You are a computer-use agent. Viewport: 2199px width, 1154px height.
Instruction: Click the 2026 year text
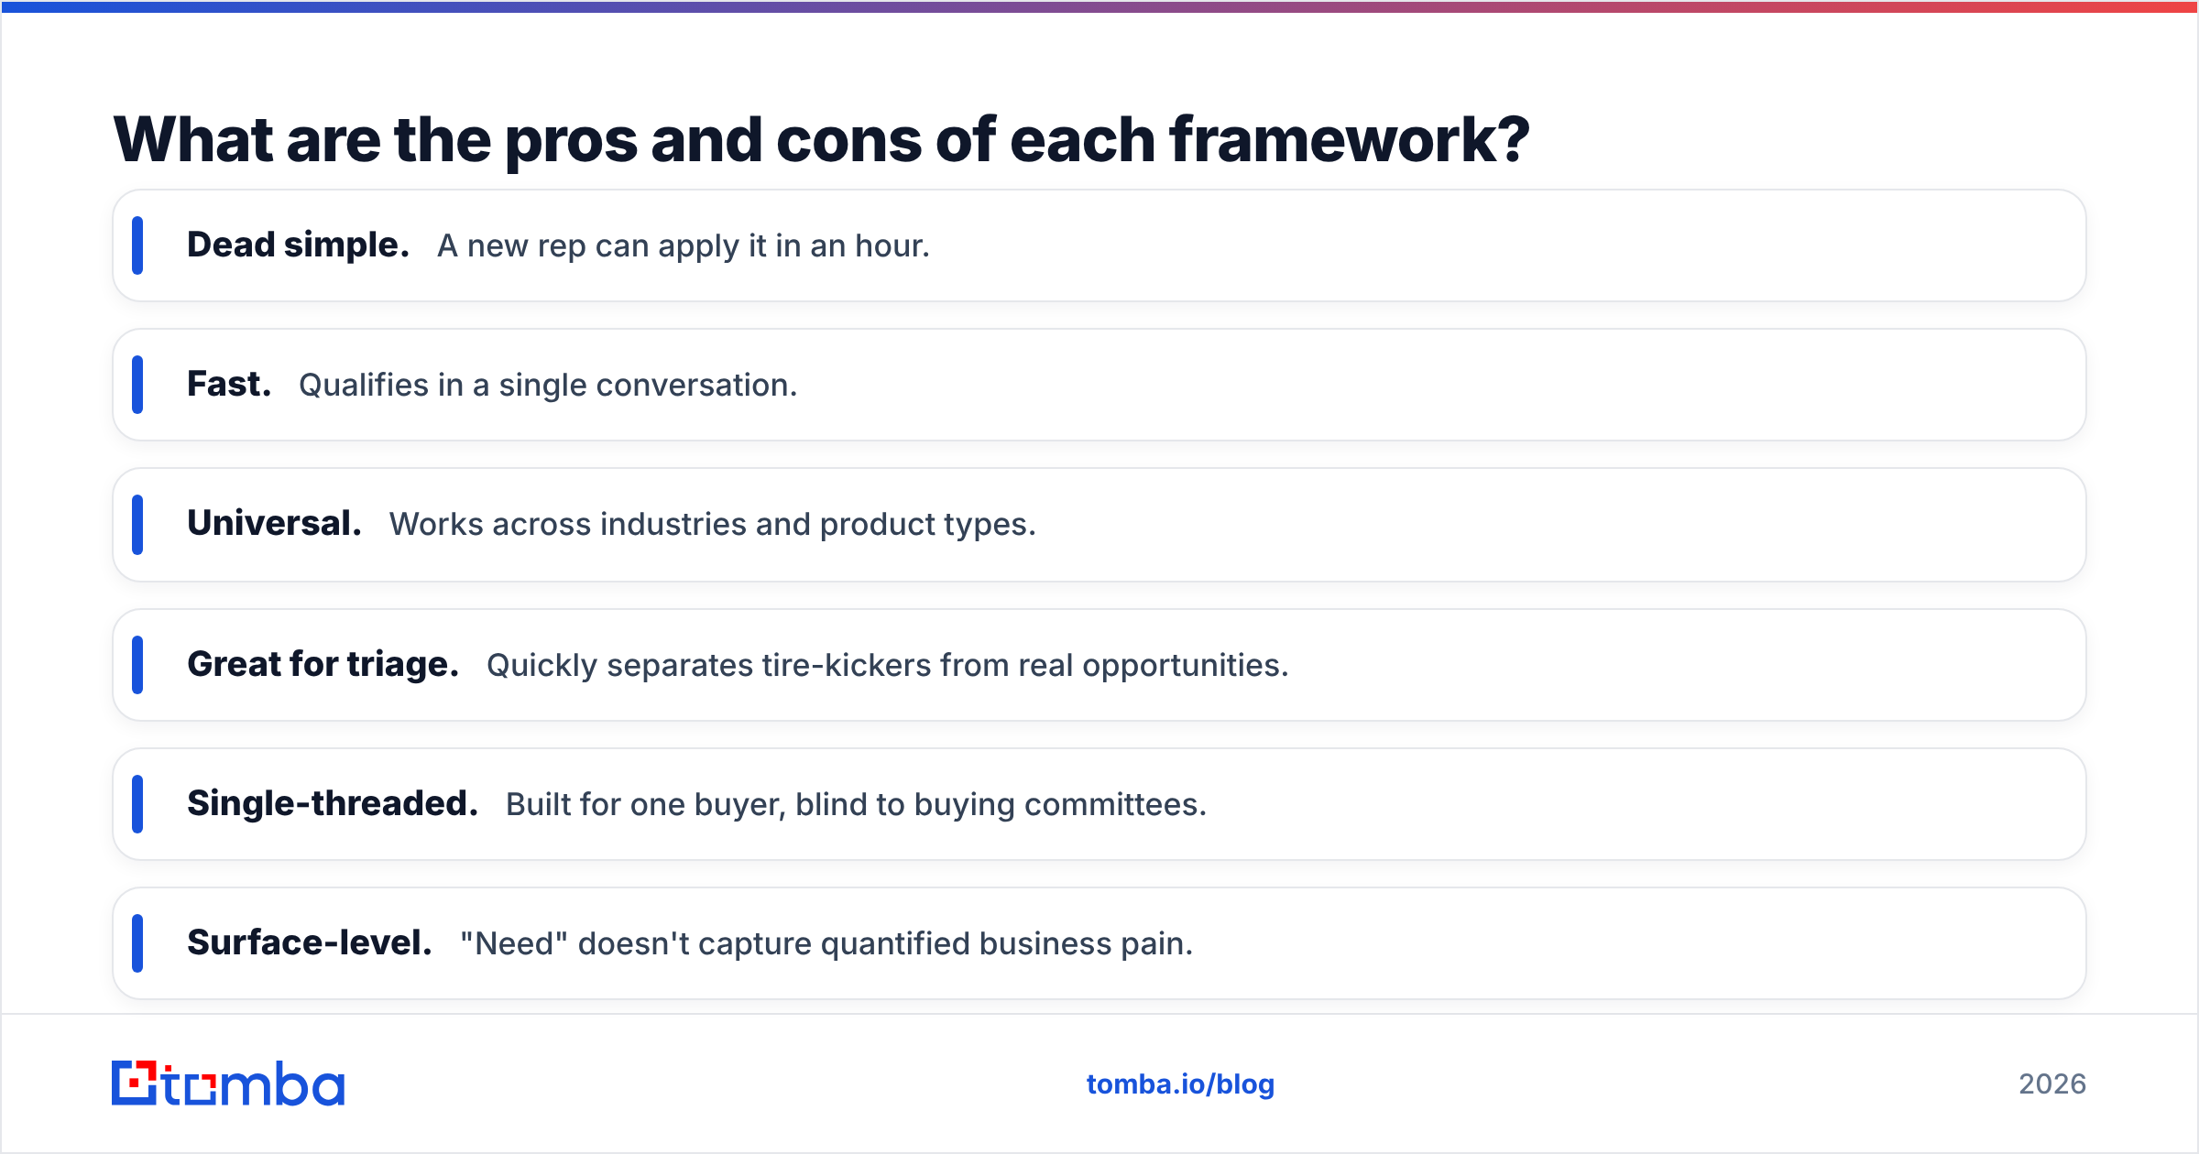click(x=2052, y=1084)
